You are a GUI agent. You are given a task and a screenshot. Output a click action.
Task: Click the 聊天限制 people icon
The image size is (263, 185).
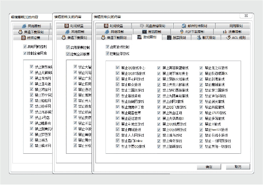199,37
